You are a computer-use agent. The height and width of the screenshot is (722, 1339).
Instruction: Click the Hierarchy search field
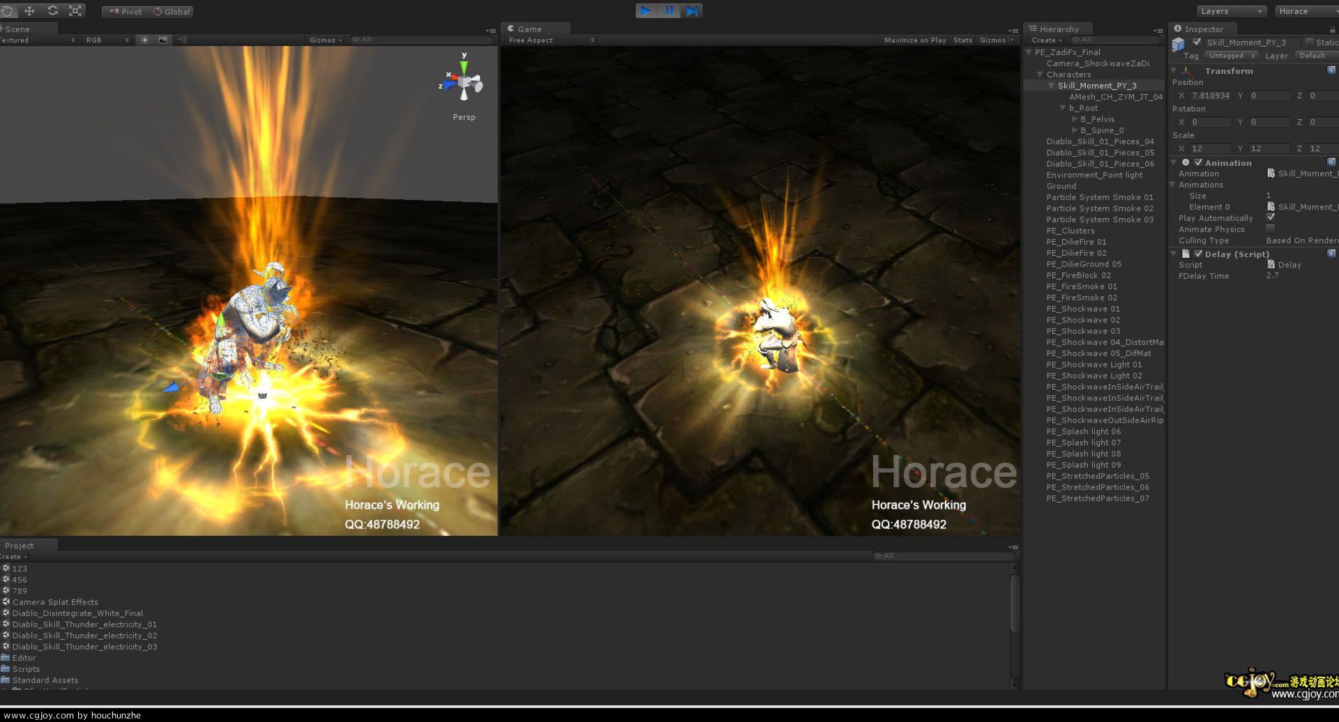1114,40
